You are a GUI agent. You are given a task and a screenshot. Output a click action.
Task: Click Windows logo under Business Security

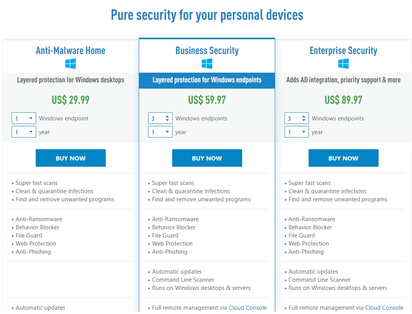(207, 64)
